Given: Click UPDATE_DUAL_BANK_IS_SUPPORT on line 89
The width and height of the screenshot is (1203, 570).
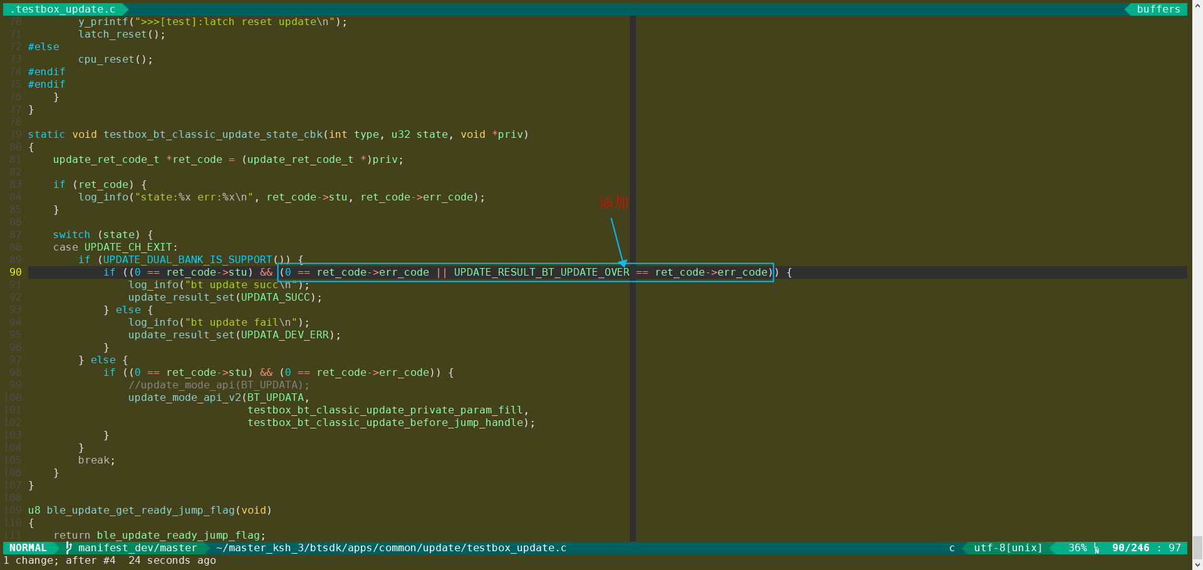Looking at the screenshot, I should pyautogui.click(x=187, y=259).
